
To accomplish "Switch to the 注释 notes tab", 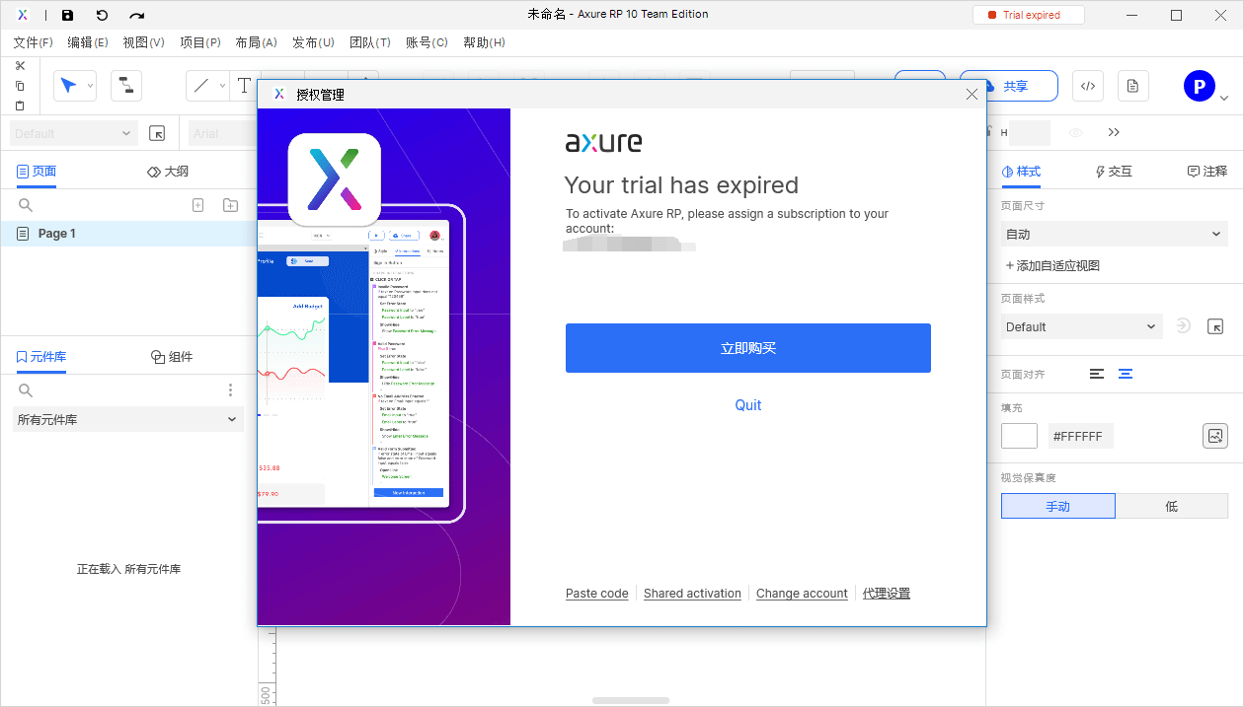I will pos(1207,171).
